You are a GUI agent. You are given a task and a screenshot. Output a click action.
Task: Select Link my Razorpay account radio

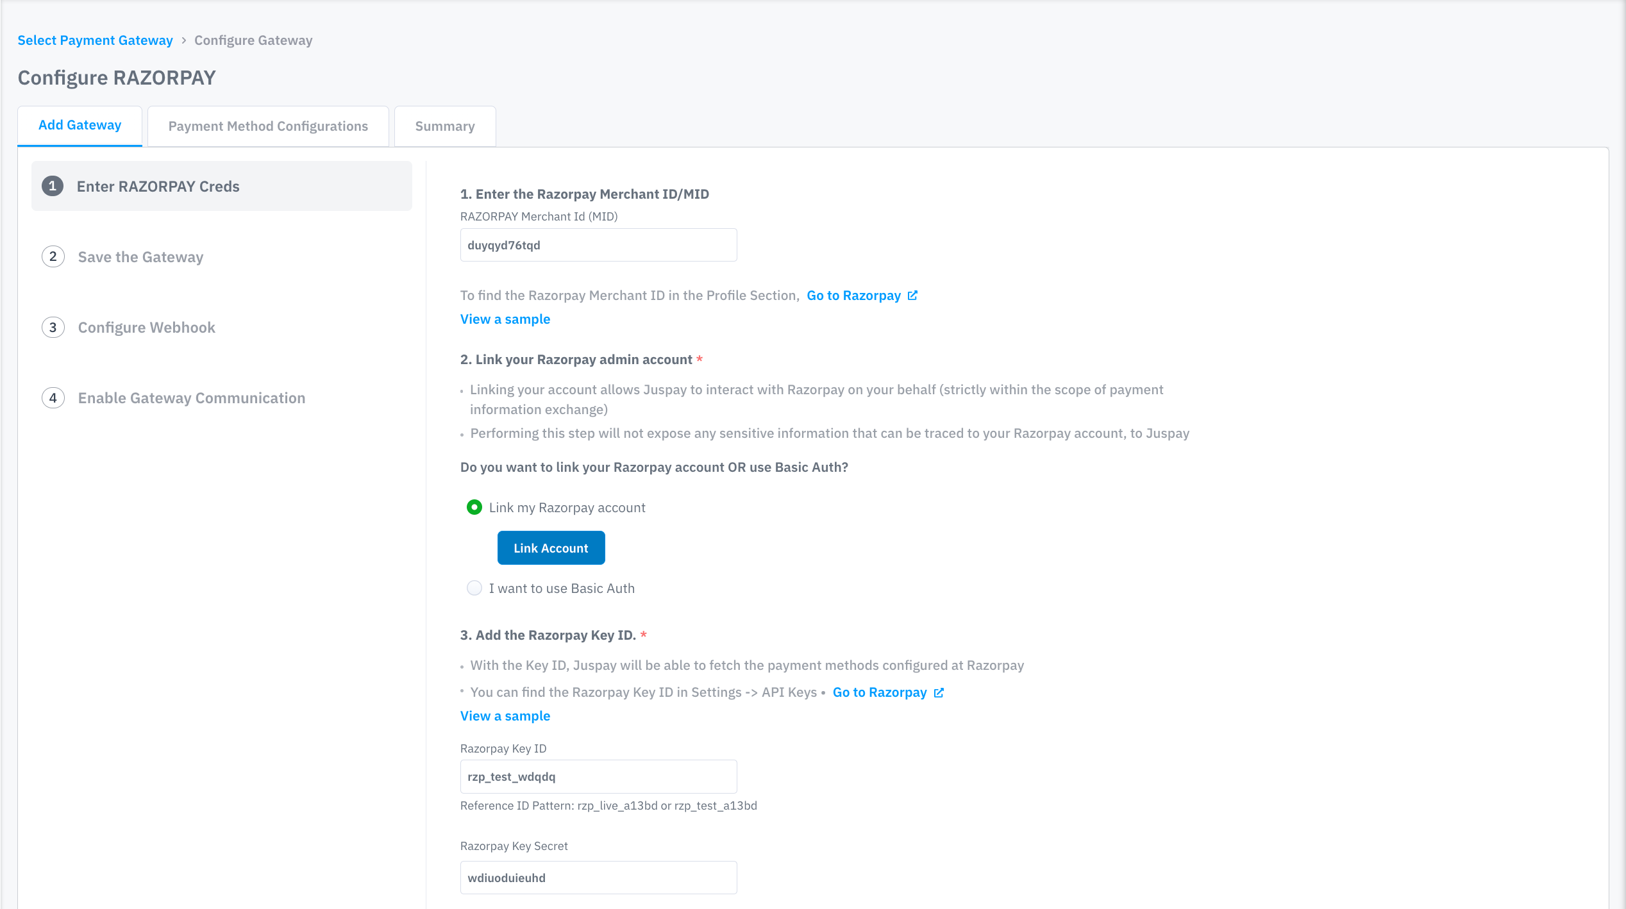(474, 508)
